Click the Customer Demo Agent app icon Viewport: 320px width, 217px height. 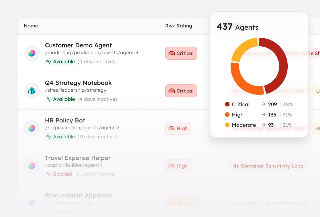32,53
